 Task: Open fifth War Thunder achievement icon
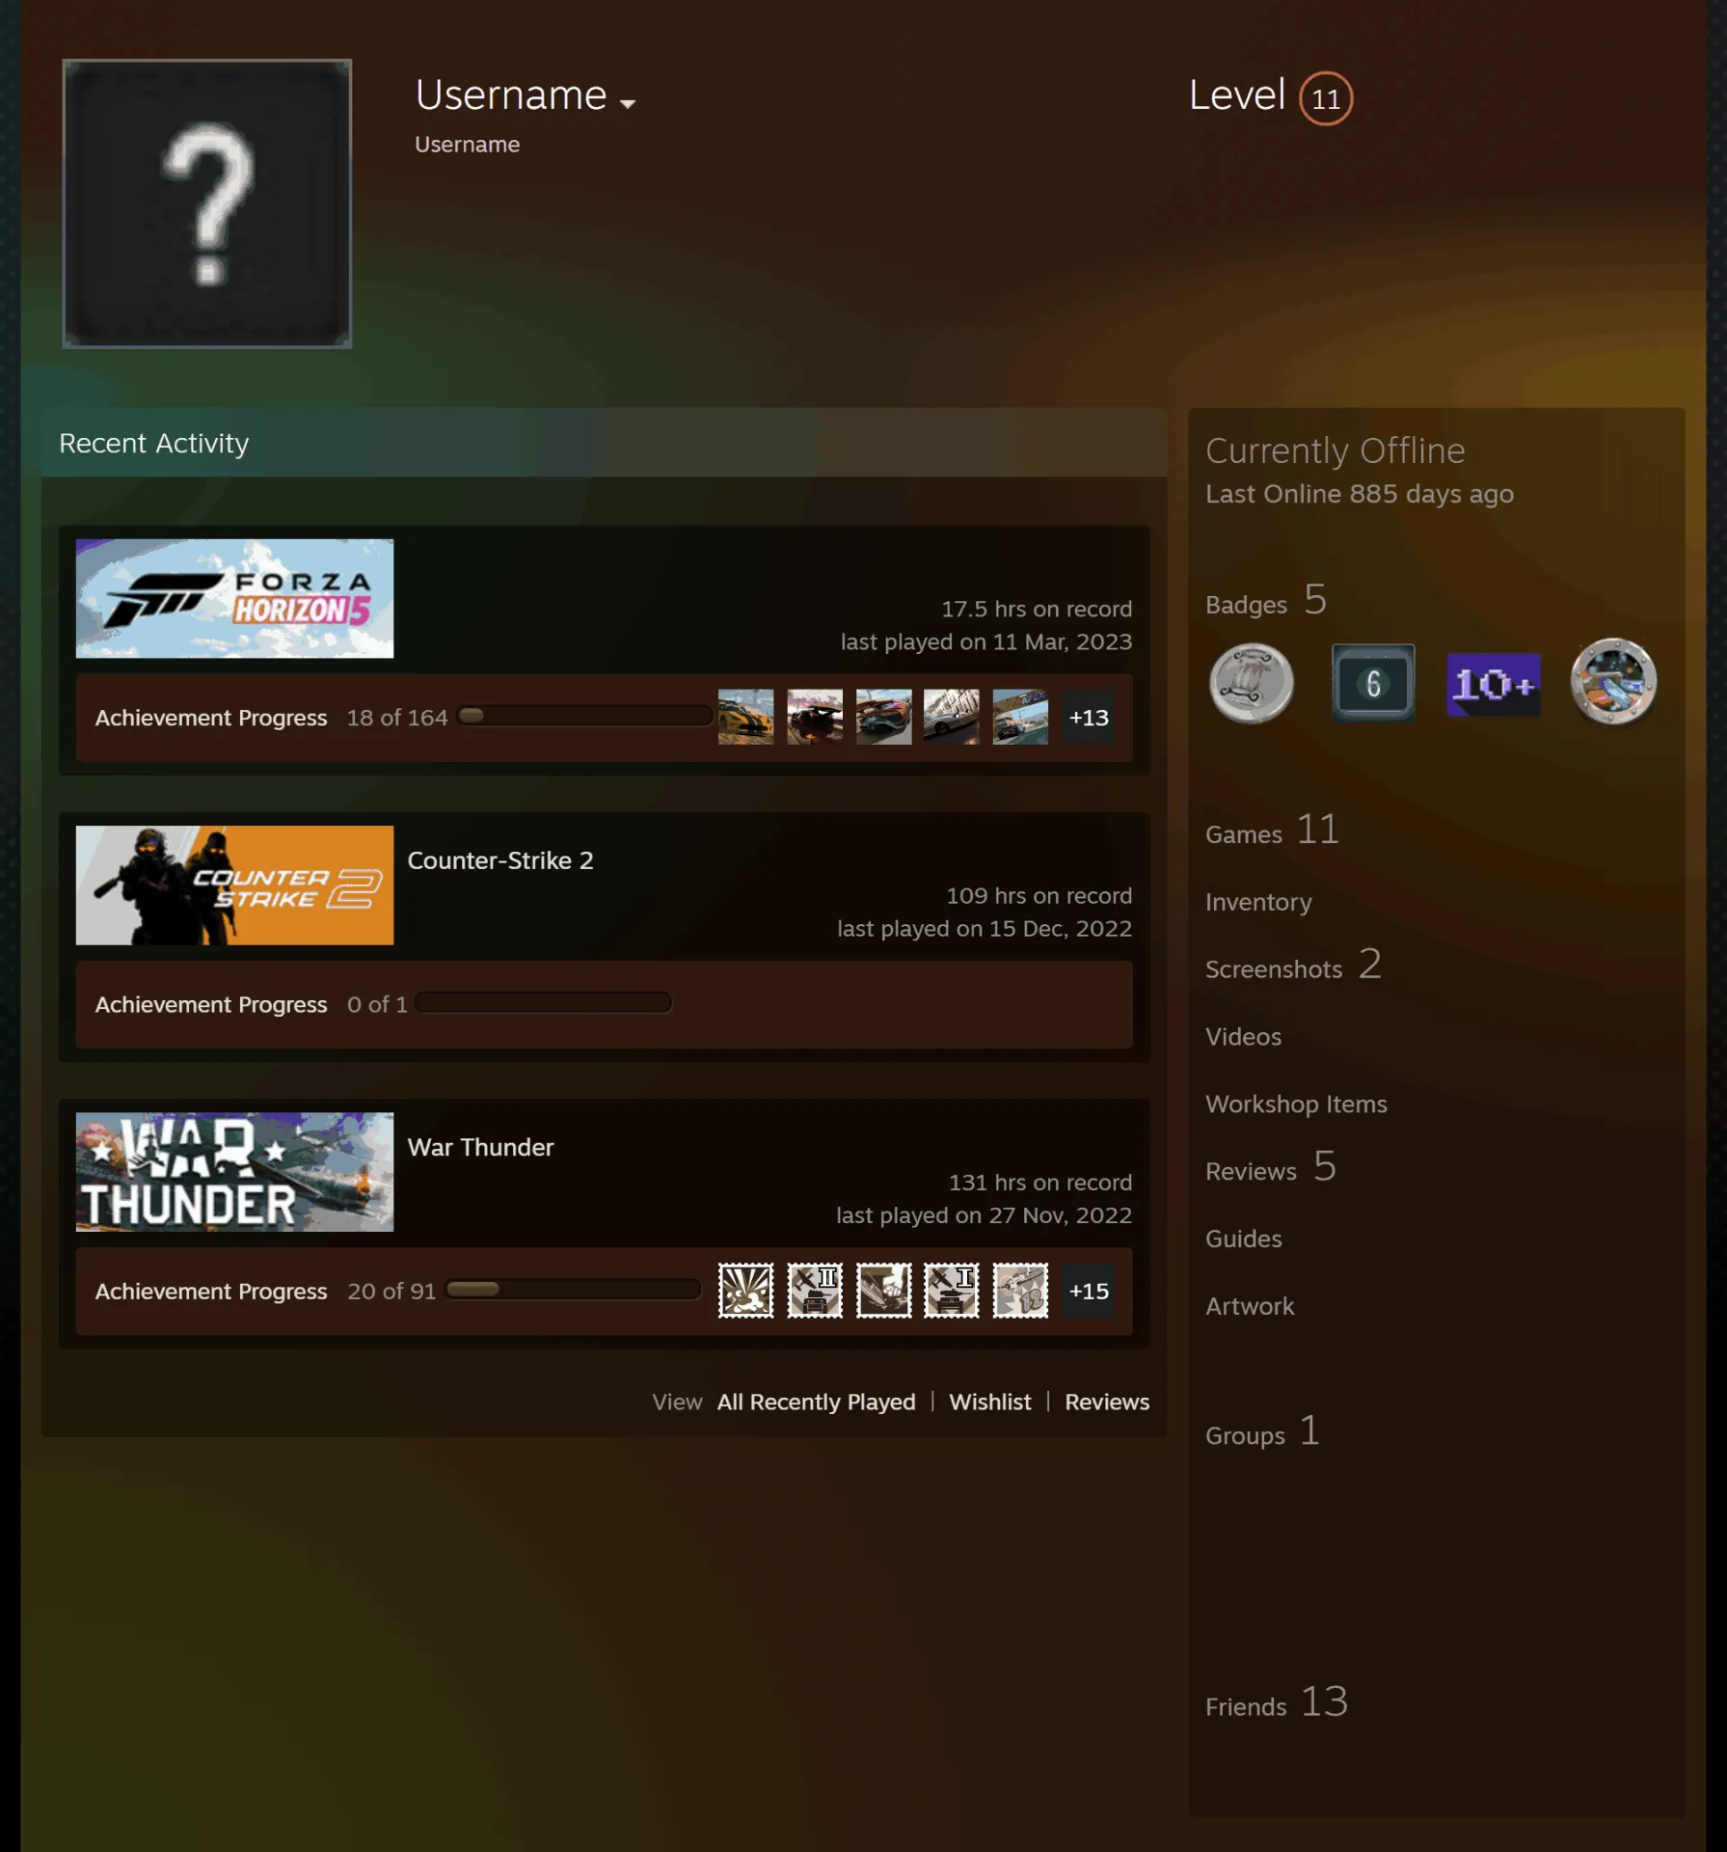(1020, 1290)
